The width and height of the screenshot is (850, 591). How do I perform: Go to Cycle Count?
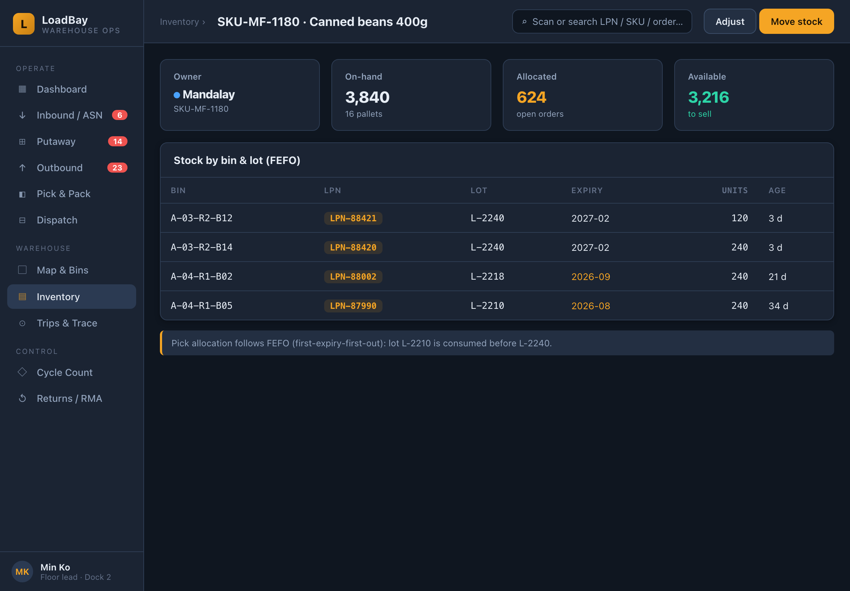(x=71, y=372)
